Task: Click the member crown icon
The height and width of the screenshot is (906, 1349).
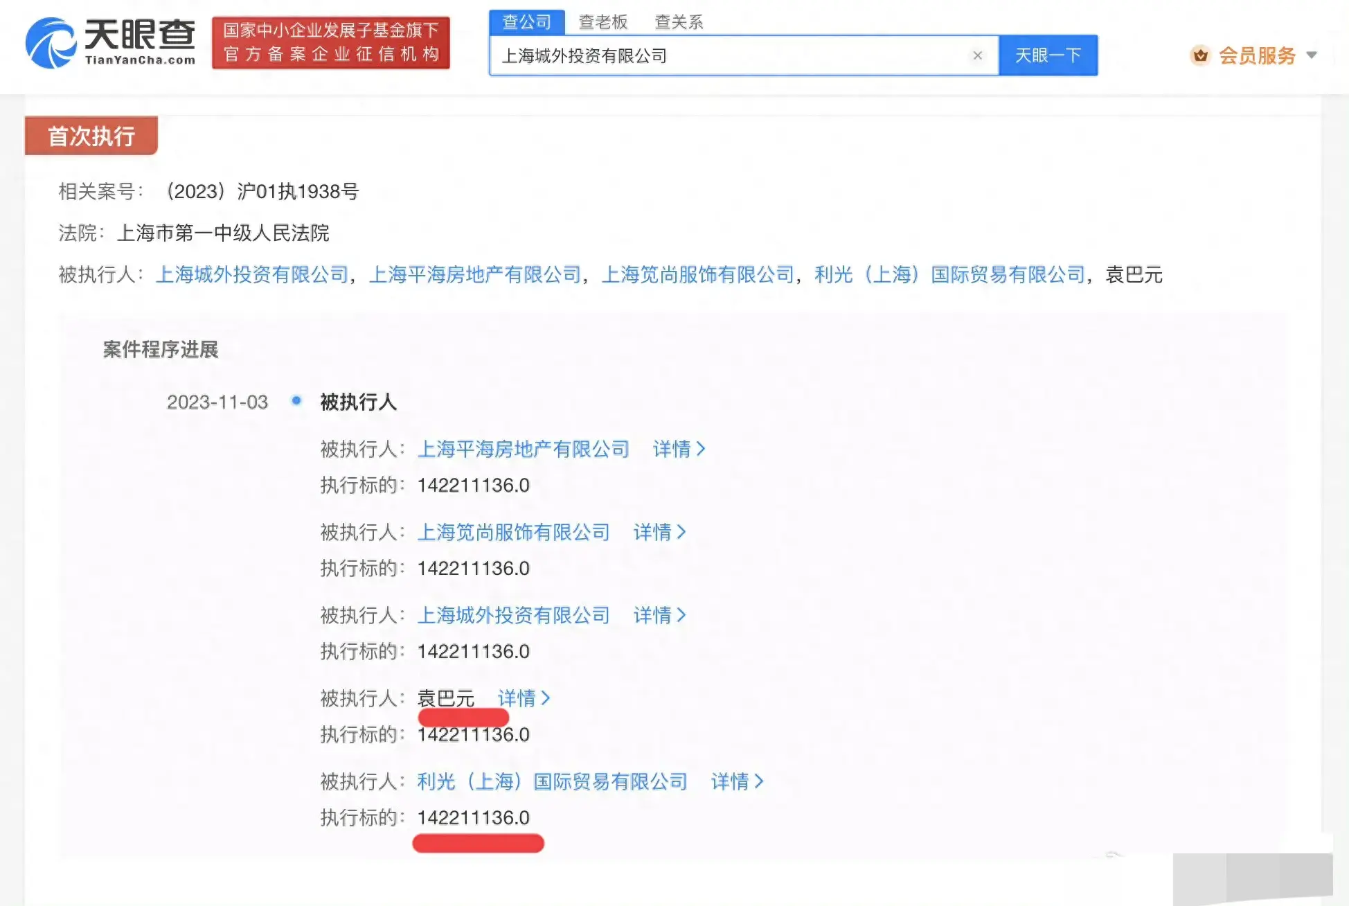Action: (1200, 55)
